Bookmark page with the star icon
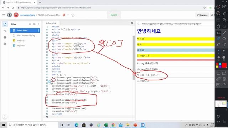This screenshot has height=128, width=228. click(204, 7)
